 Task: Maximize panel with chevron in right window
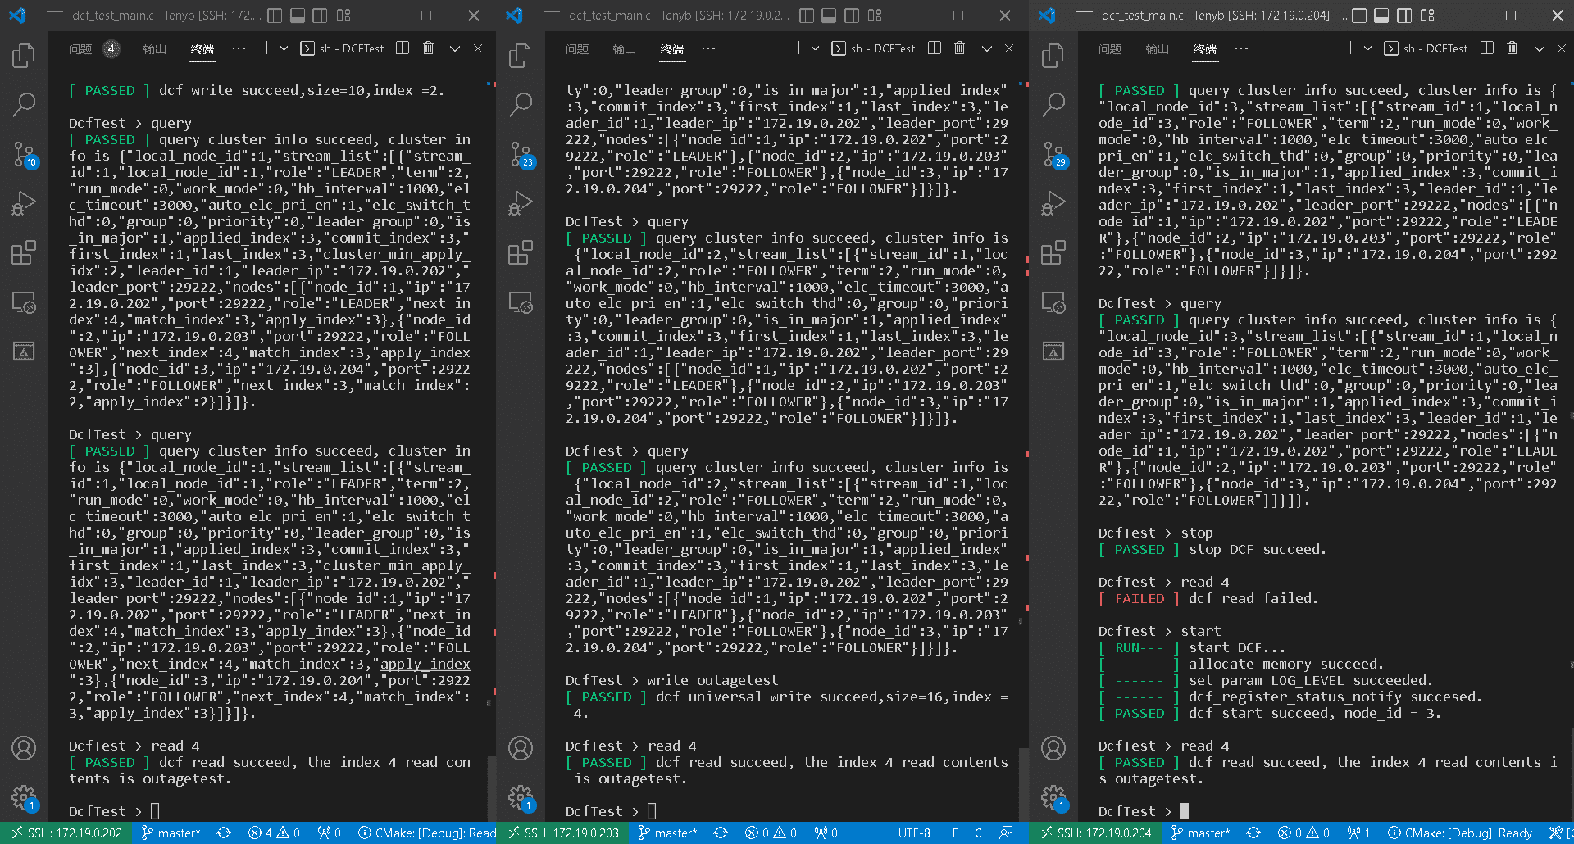pyautogui.click(x=1540, y=48)
